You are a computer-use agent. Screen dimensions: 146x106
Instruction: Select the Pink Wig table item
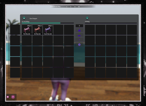point(27,30)
